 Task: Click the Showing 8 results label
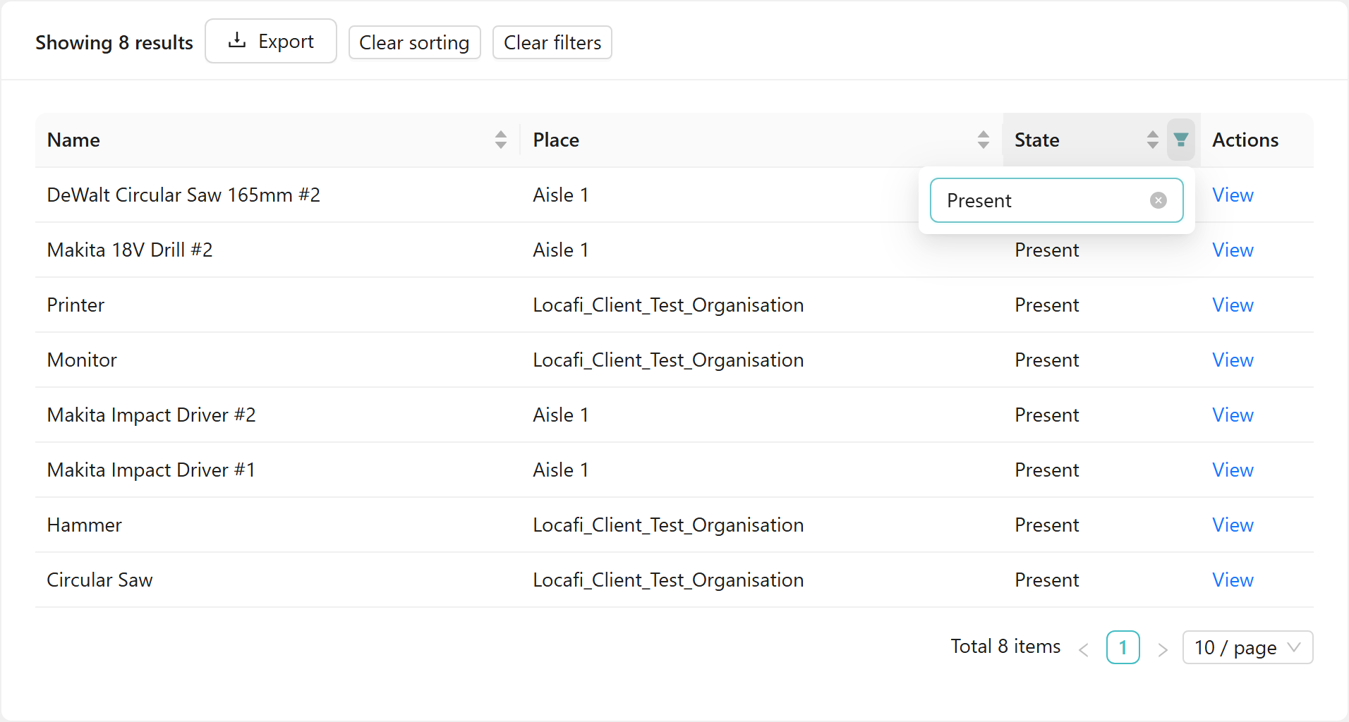114,42
